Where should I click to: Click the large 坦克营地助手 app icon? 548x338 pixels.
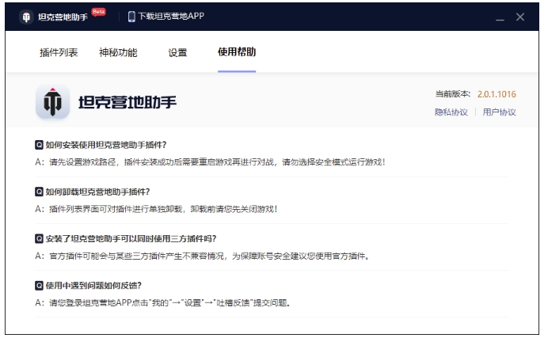point(53,101)
